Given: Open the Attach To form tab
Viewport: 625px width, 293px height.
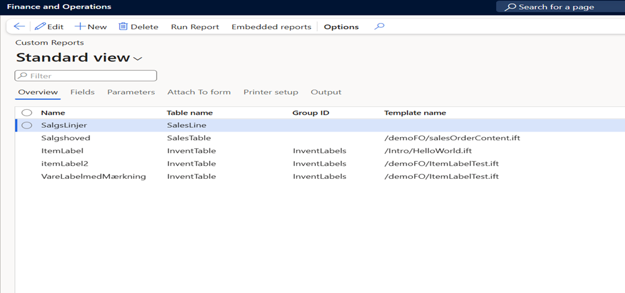Looking at the screenshot, I should coord(198,92).
